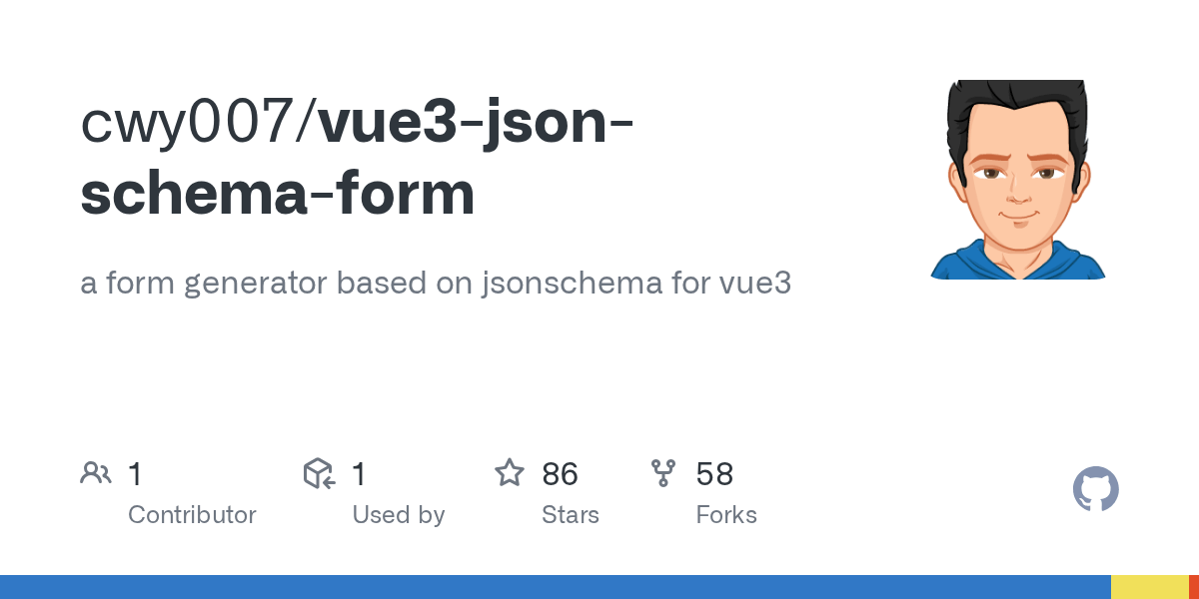Click the Used by package icon
Screen dimensions: 1199x599
point(318,473)
